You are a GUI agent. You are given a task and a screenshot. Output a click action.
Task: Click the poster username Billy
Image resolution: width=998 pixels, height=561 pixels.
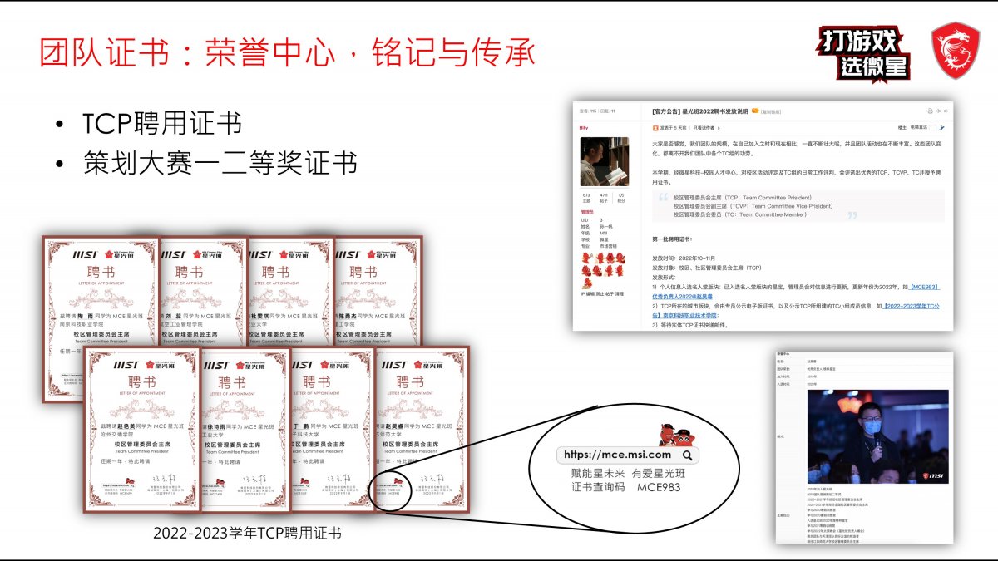[584, 128]
